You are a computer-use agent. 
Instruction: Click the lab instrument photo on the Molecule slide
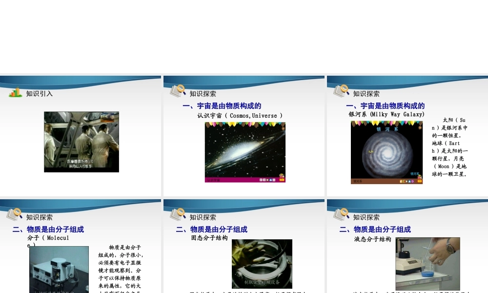pyautogui.click(x=59, y=270)
